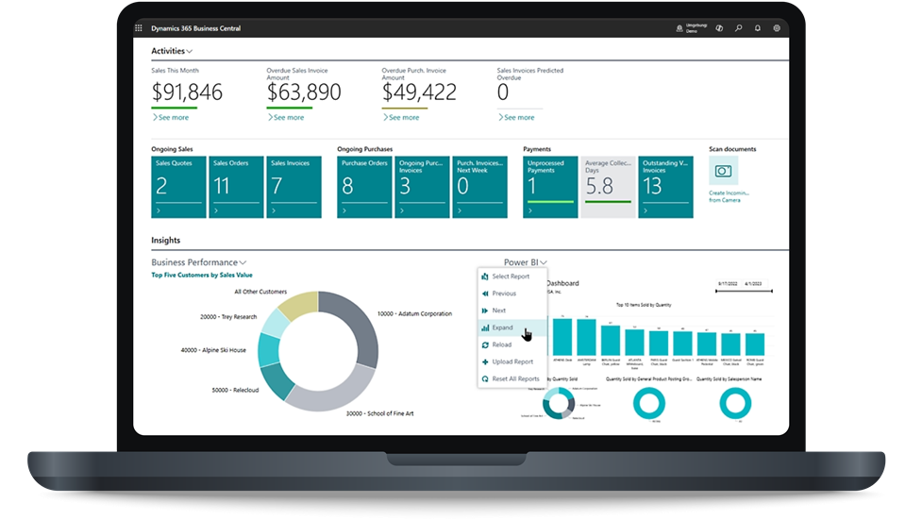Click See more under Sales Invoices Predicted Overdue
The height and width of the screenshot is (520, 906).
point(516,117)
